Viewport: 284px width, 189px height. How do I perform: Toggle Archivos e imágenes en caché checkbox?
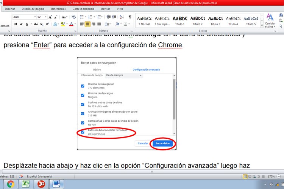tap(83, 113)
